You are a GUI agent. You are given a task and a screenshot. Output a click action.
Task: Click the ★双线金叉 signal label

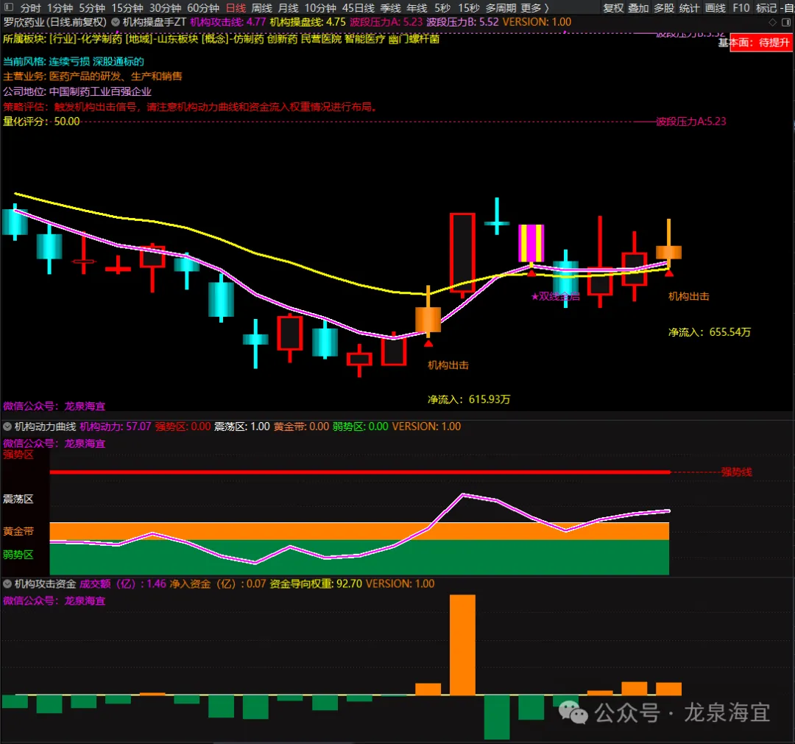555,296
